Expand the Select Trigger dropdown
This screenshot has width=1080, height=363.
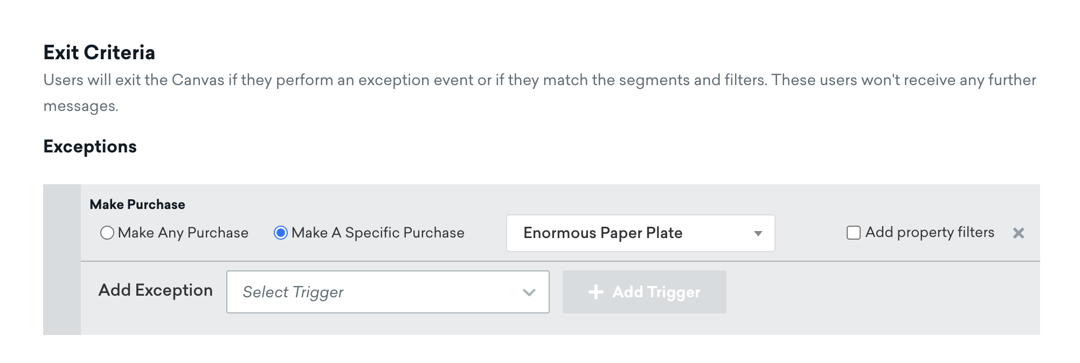tap(387, 292)
